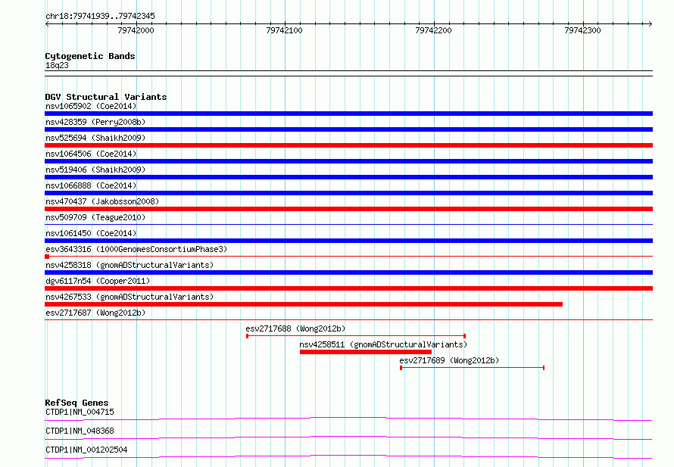Screen dimensions: 674x467
Task: Click the red line of esv2717688
Action: click(x=356, y=336)
